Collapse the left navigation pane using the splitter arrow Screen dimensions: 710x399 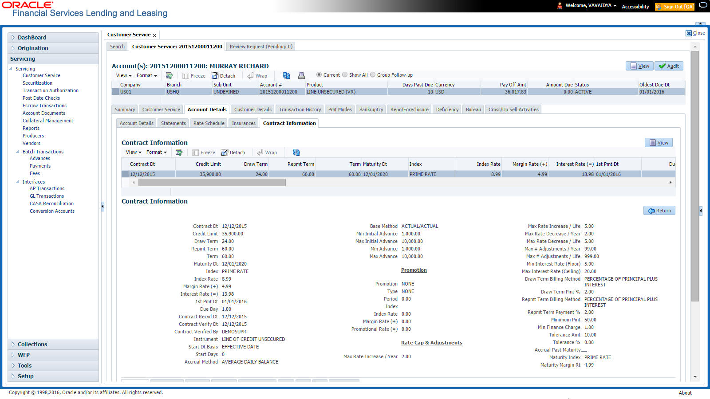point(103,206)
